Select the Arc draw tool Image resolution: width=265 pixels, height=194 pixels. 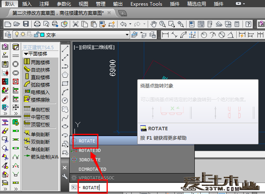[x=65, y=92]
